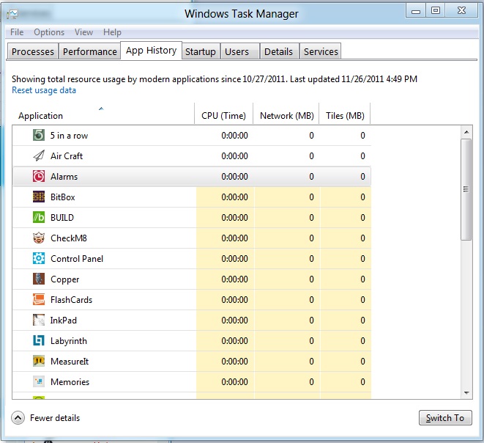Switch to the Details tab

pyautogui.click(x=280, y=51)
